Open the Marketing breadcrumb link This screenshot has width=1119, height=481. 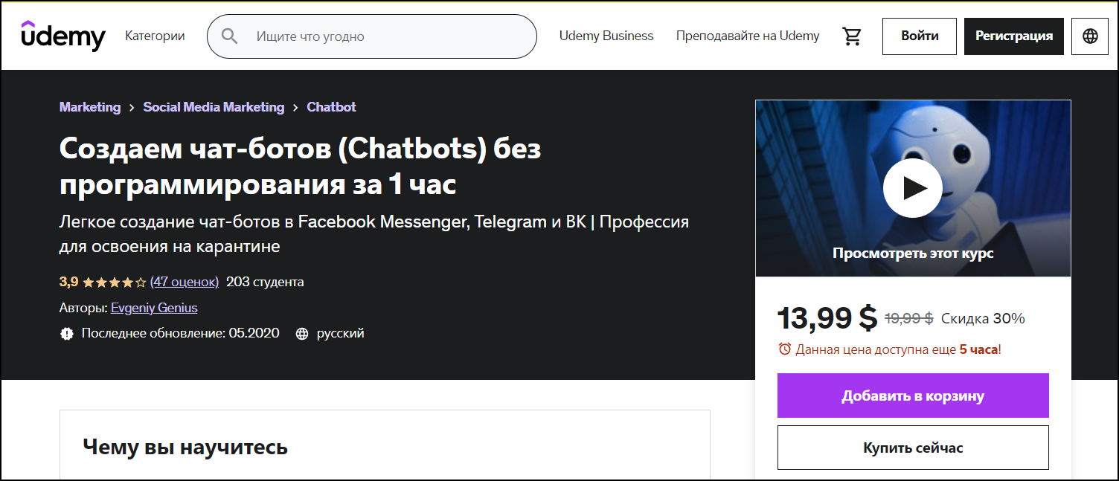pyautogui.click(x=90, y=107)
